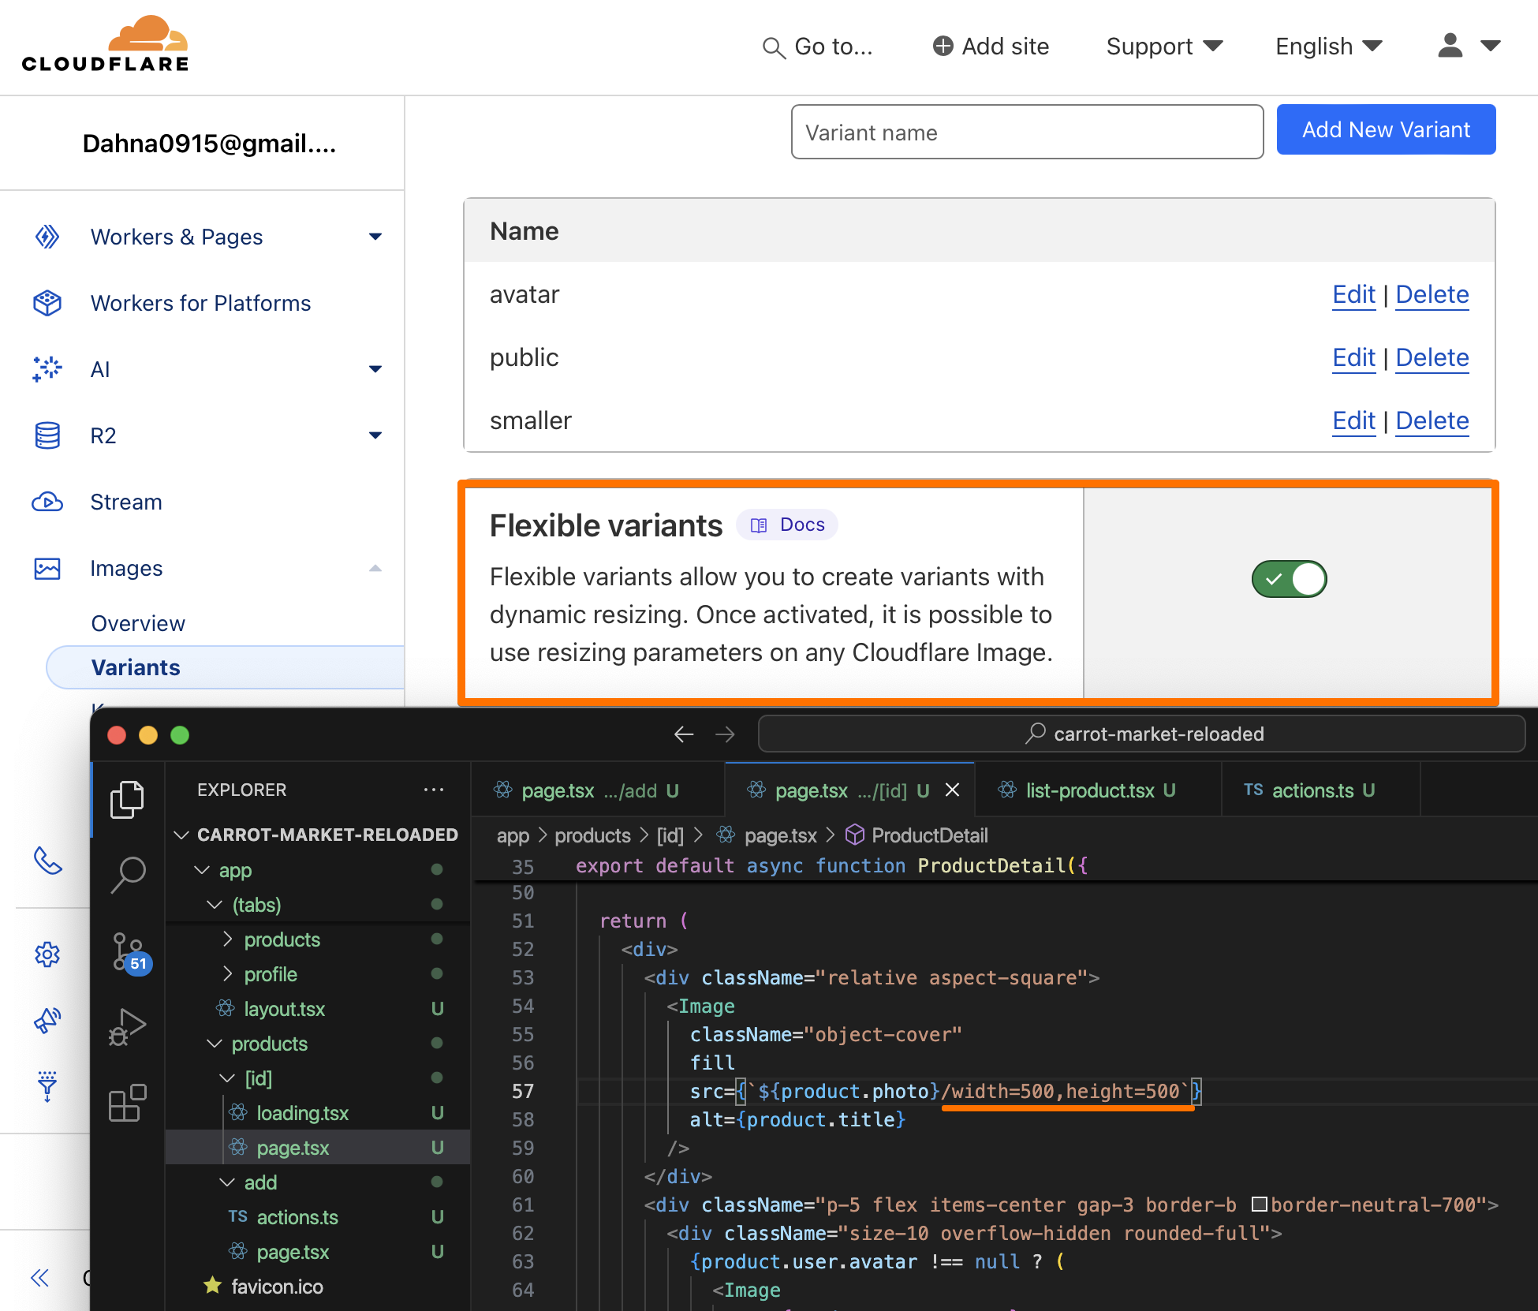1538x1311 pixels.
Task: Close the page.tsx .../[id] tab
Action: click(952, 790)
